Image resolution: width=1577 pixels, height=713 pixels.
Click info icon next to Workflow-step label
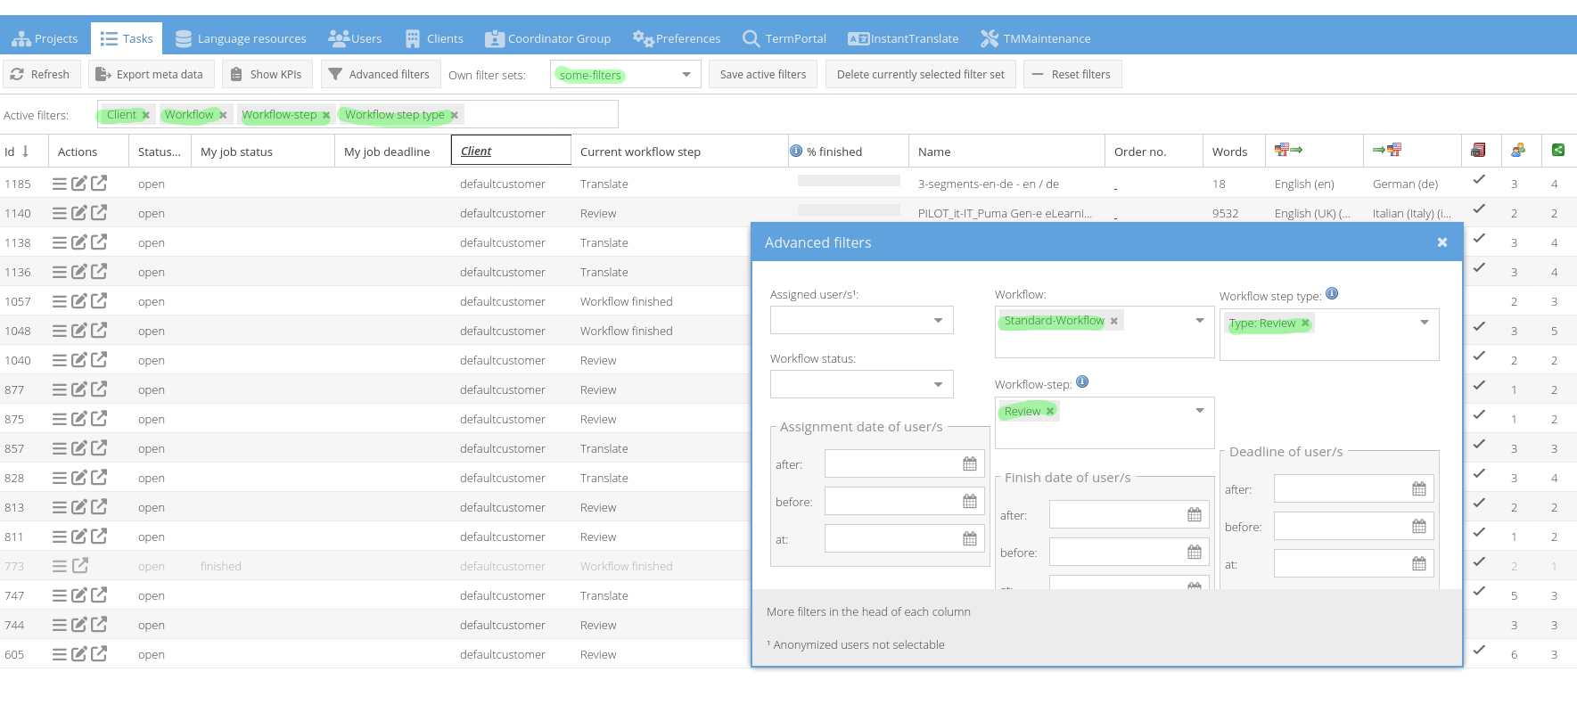coord(1082,382)
